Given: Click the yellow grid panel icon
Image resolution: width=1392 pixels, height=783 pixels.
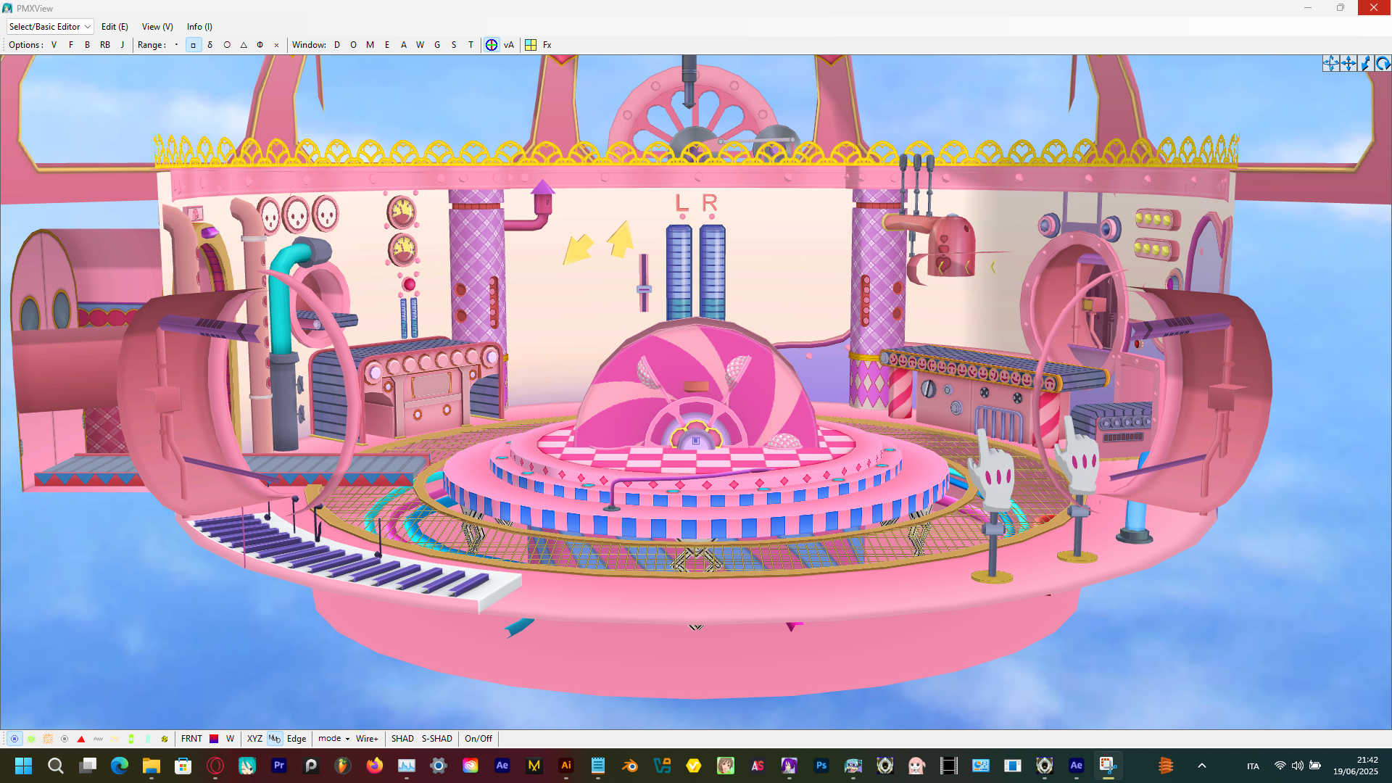Looking at the screenshot, I should (531, 45).
